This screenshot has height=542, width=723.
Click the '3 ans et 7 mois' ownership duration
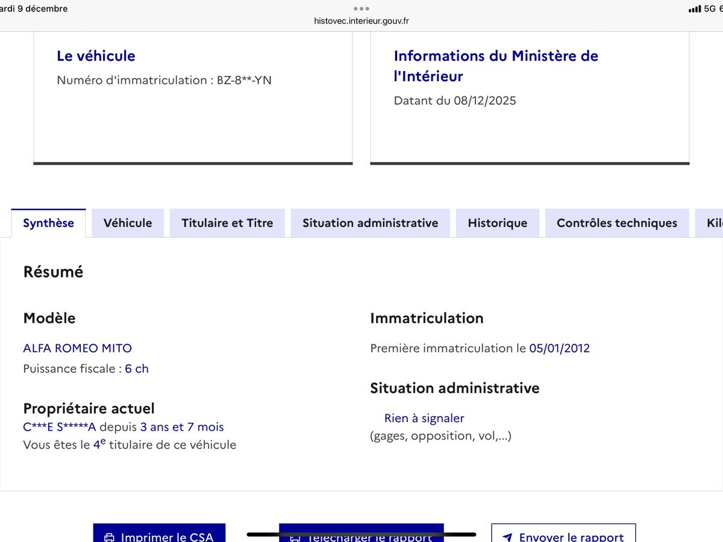pyautogui.click(x=183, y=427)
